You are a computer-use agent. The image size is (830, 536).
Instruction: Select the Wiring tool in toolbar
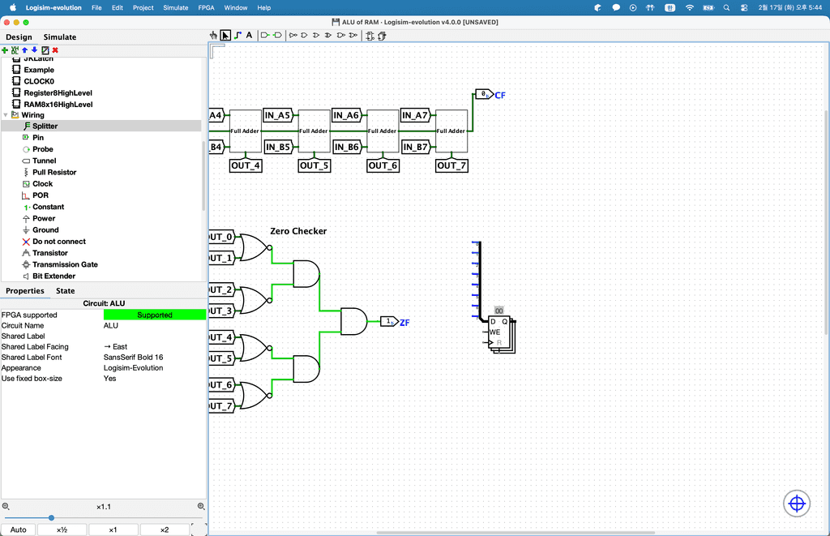[237, 36]
